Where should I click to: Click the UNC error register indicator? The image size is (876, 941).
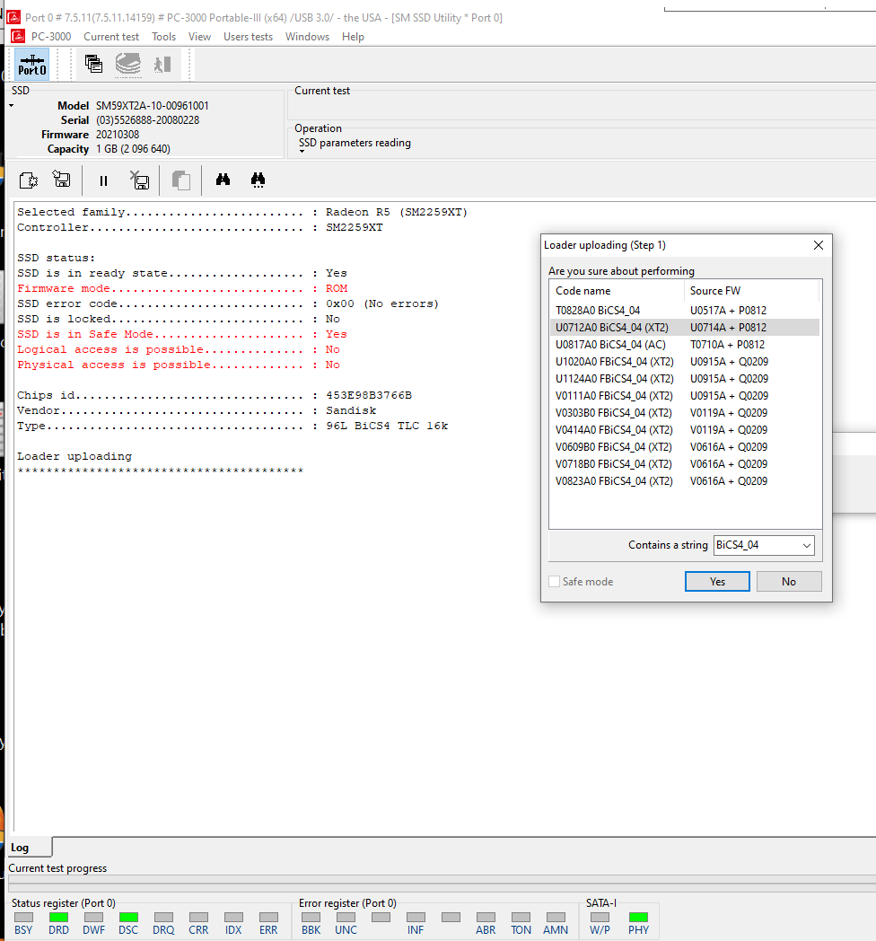tap(346, 917)
